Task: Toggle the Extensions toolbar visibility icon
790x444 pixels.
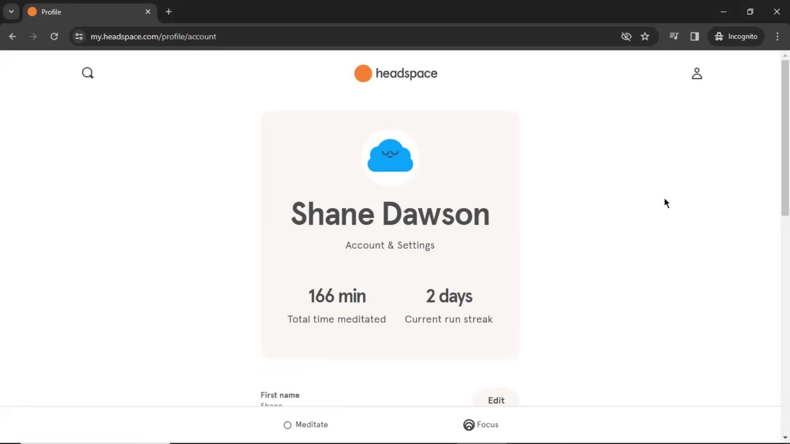Action: click(695, 36)
